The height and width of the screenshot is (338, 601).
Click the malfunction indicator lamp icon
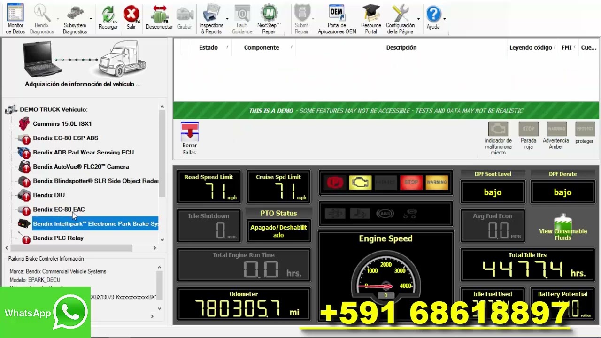pos(498,129)
